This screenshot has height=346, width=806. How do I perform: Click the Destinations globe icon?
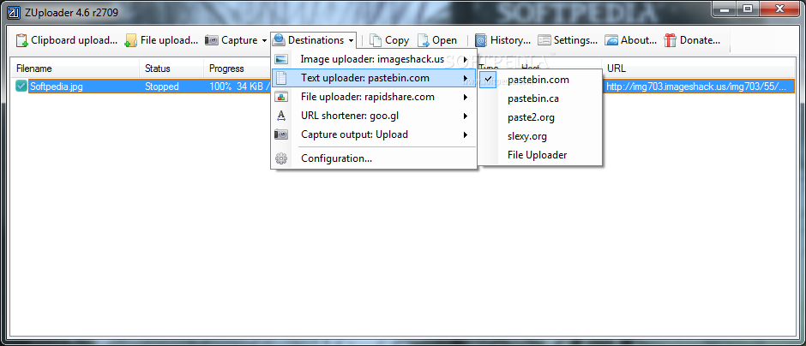pos(279,39)
